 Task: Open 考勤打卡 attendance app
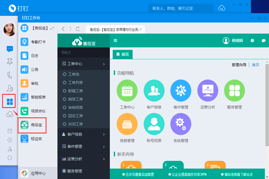(34, 42)
